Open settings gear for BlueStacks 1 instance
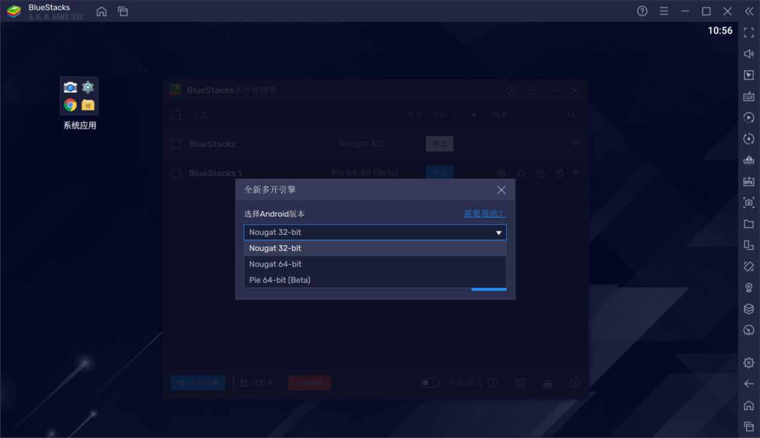760x438 pixels. click(502, 174)
